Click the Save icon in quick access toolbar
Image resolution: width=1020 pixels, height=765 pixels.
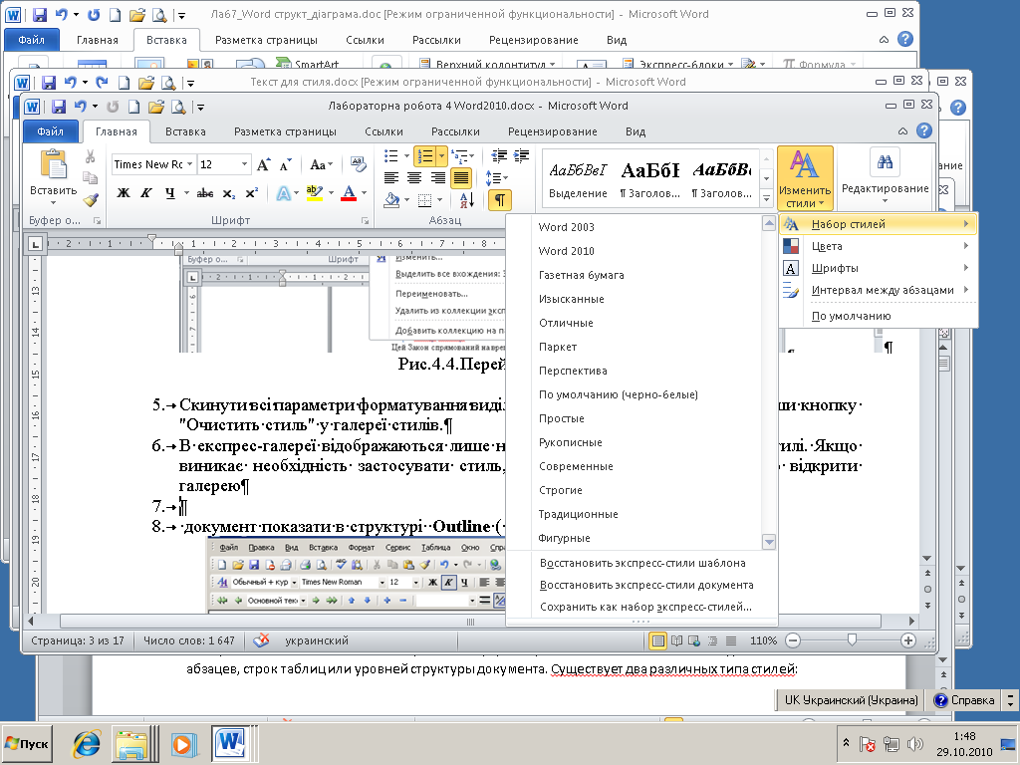(59, 106)
